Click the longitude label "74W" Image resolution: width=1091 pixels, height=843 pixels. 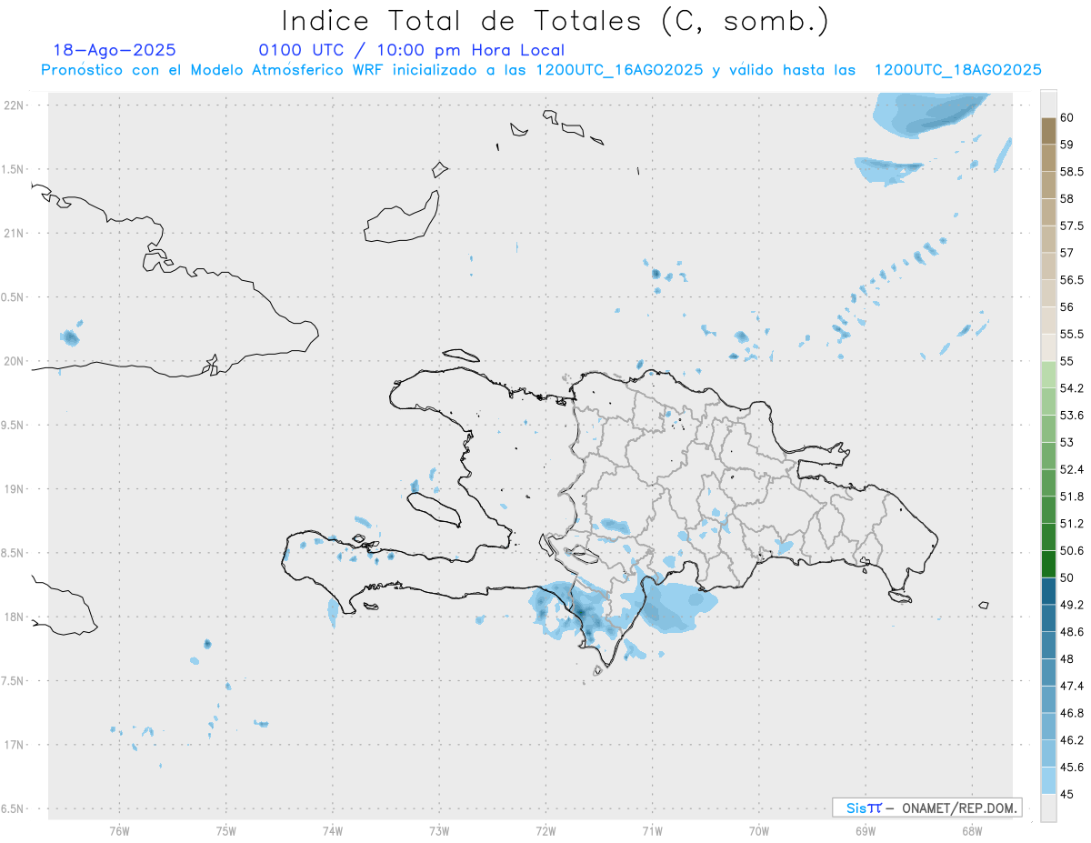333,831
